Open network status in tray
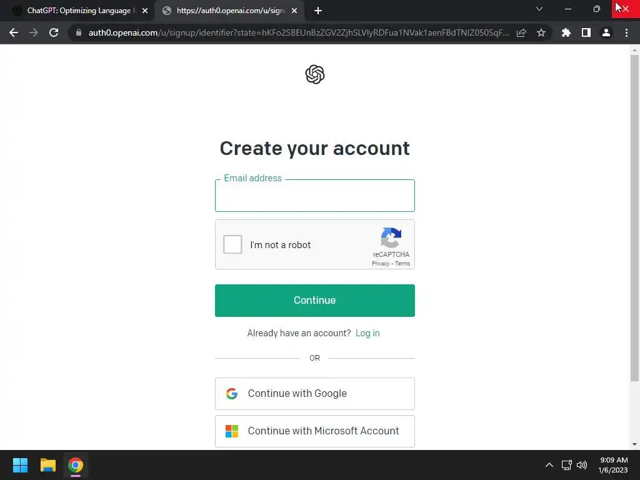This screenshot has height=480, width=640. pyautogui.click(x=566, y=465)
